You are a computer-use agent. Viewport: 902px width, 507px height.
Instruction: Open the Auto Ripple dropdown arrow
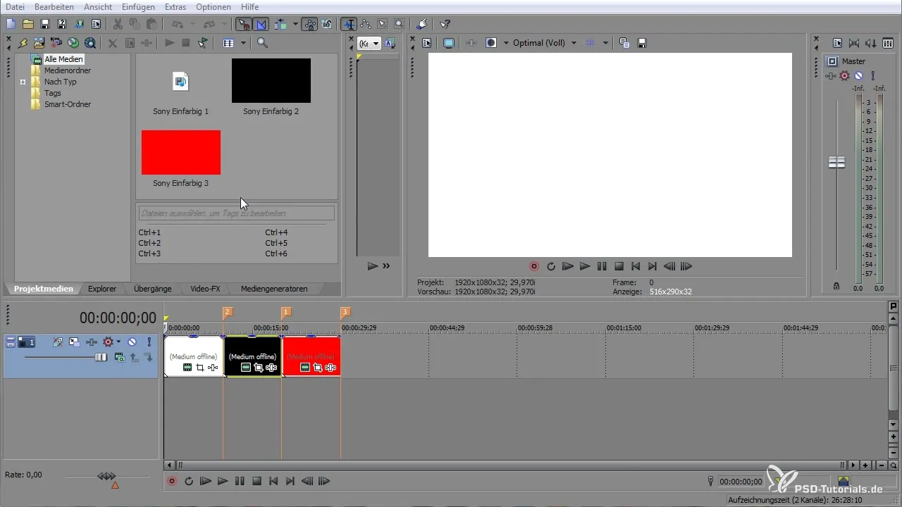pos(295,24)
